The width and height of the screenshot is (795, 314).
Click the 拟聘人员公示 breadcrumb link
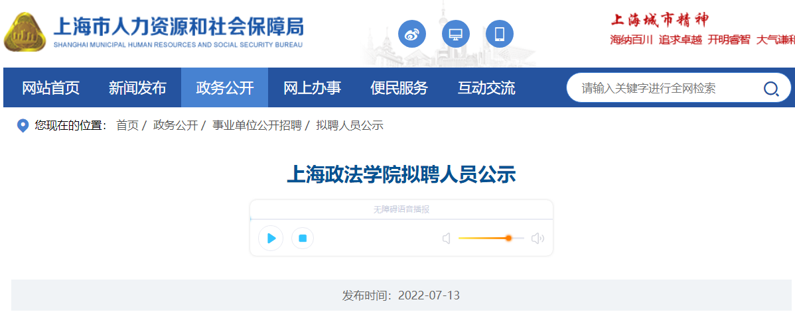pos(350,126)
